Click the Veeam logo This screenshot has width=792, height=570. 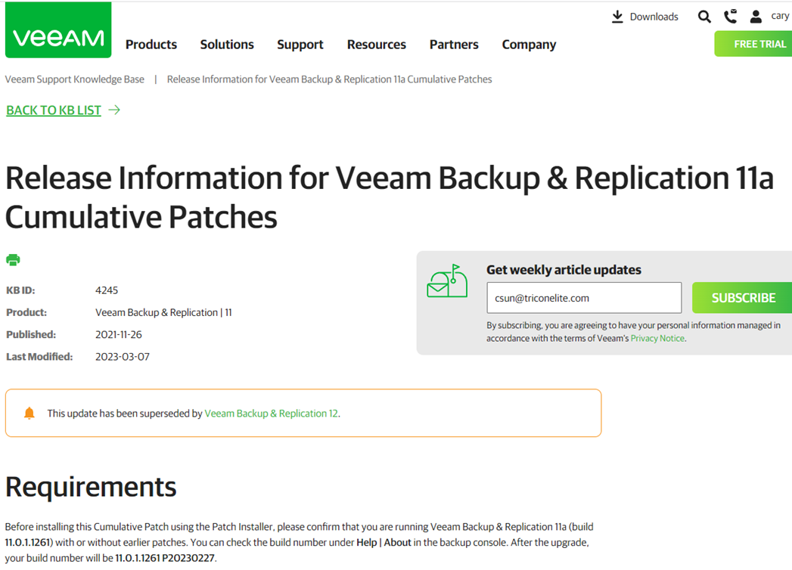[x=58, y=30]
